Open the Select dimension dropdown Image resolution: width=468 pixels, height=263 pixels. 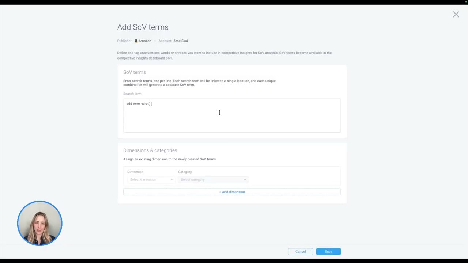click(x=151, y=180)
